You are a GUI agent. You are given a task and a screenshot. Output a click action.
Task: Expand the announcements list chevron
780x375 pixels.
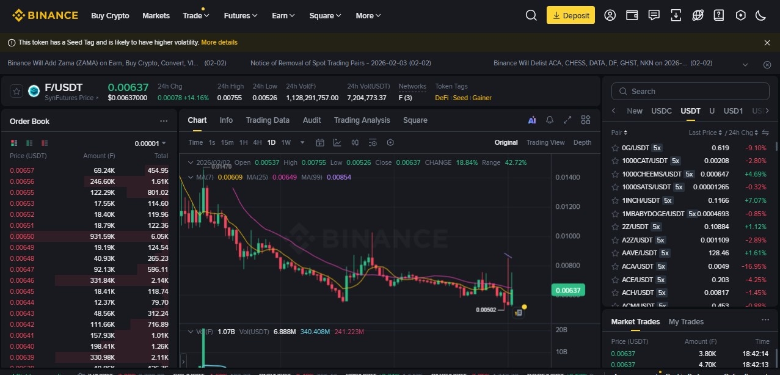[745, 64]
